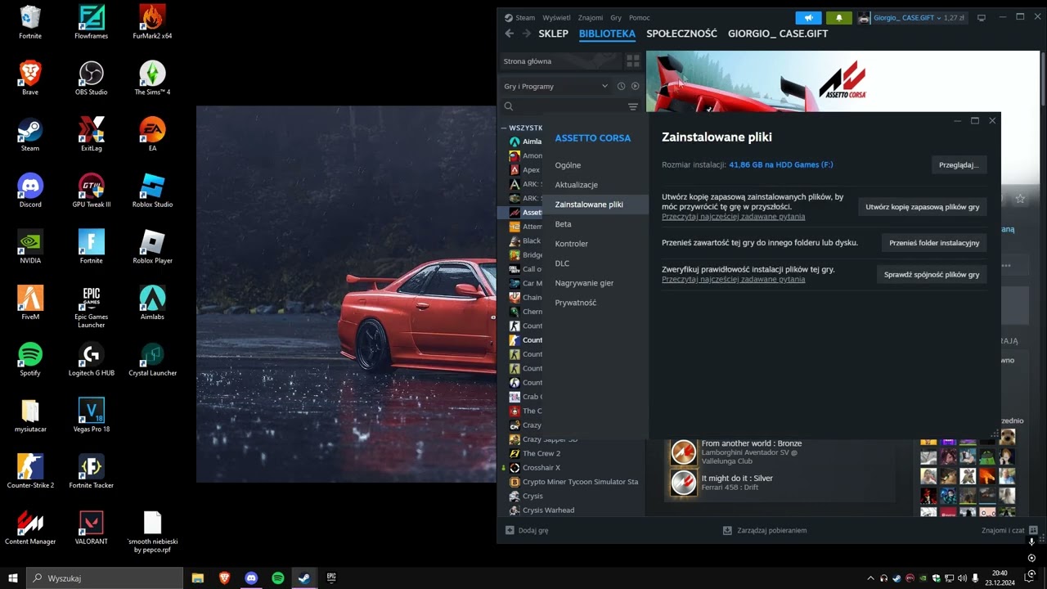The width and height of the screenshot is (1047, 589).
Task: Open Steam notifications bell
Action: tap(838, 18)
